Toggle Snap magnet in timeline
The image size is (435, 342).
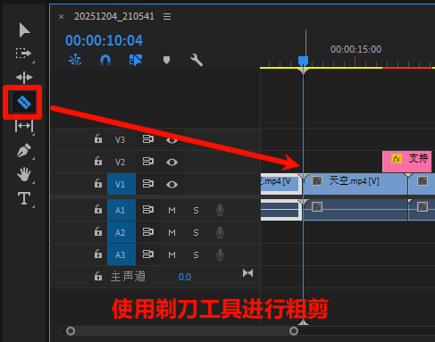(105, 60)
